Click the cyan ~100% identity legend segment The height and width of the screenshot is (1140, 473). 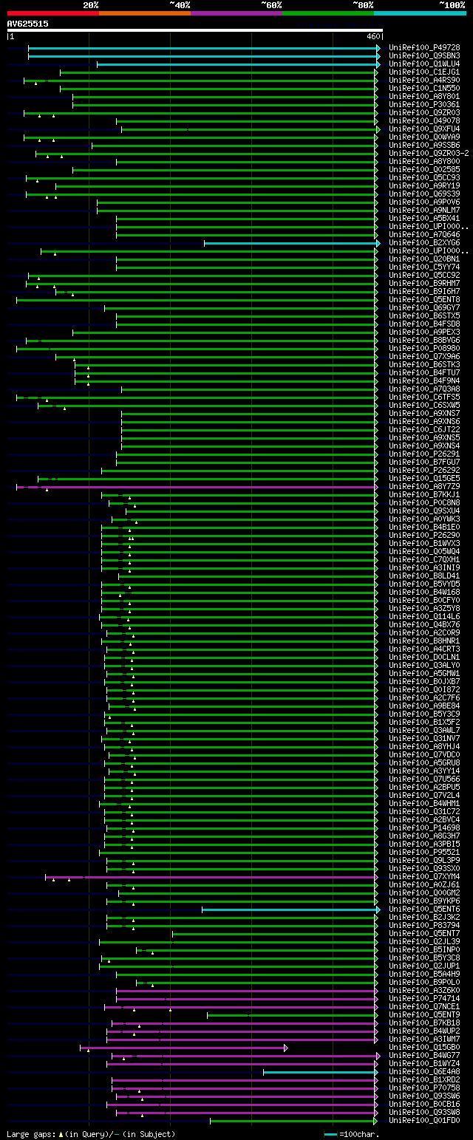419,13
